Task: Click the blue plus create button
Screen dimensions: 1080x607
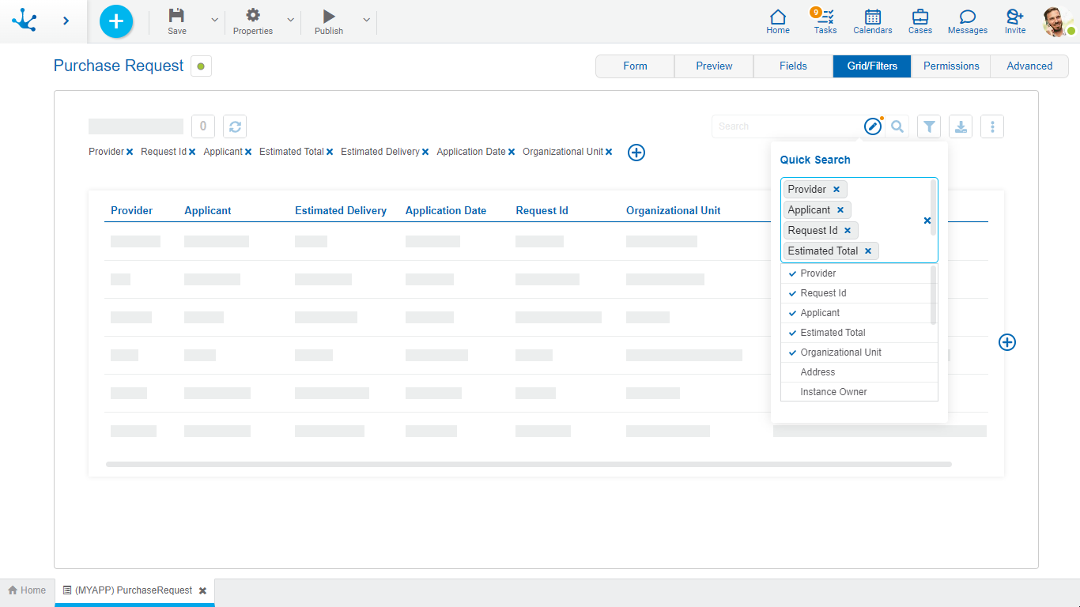Action: 116,21
